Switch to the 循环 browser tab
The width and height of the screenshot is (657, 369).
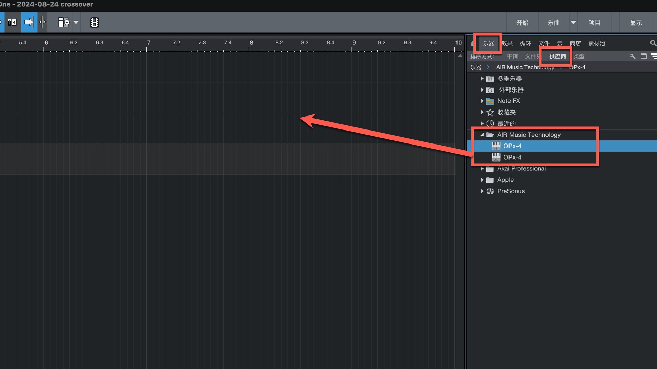(x=525, y=43)
